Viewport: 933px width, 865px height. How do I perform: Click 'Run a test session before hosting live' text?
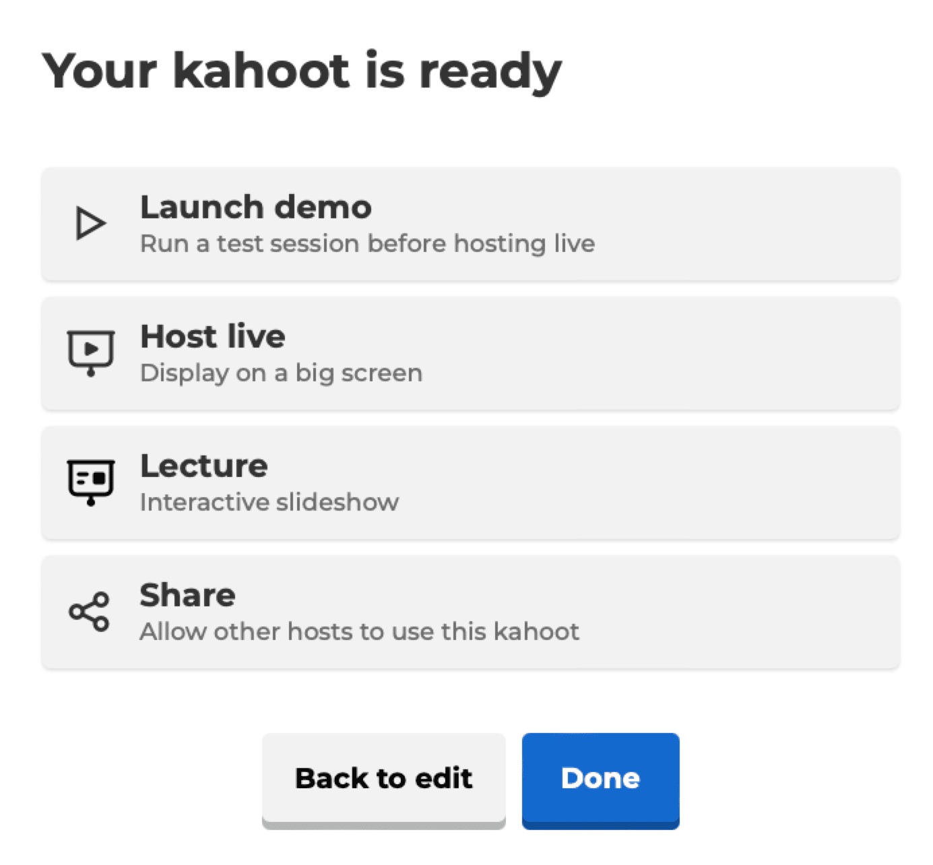point(367,244)
